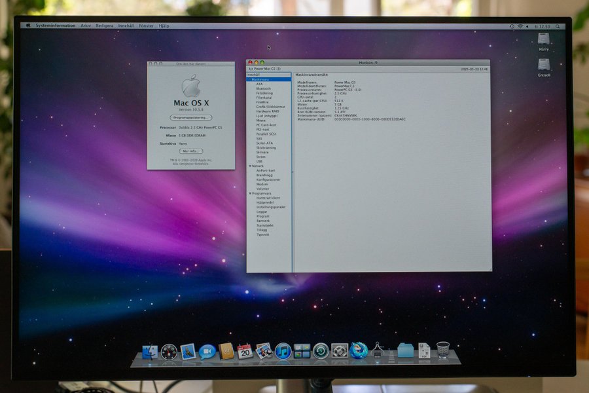Select Startobjekt under Programvara

click(264, 225)
